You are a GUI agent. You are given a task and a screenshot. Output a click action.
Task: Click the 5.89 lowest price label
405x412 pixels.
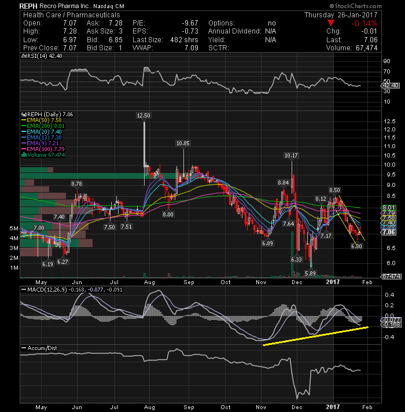[310, 274]
